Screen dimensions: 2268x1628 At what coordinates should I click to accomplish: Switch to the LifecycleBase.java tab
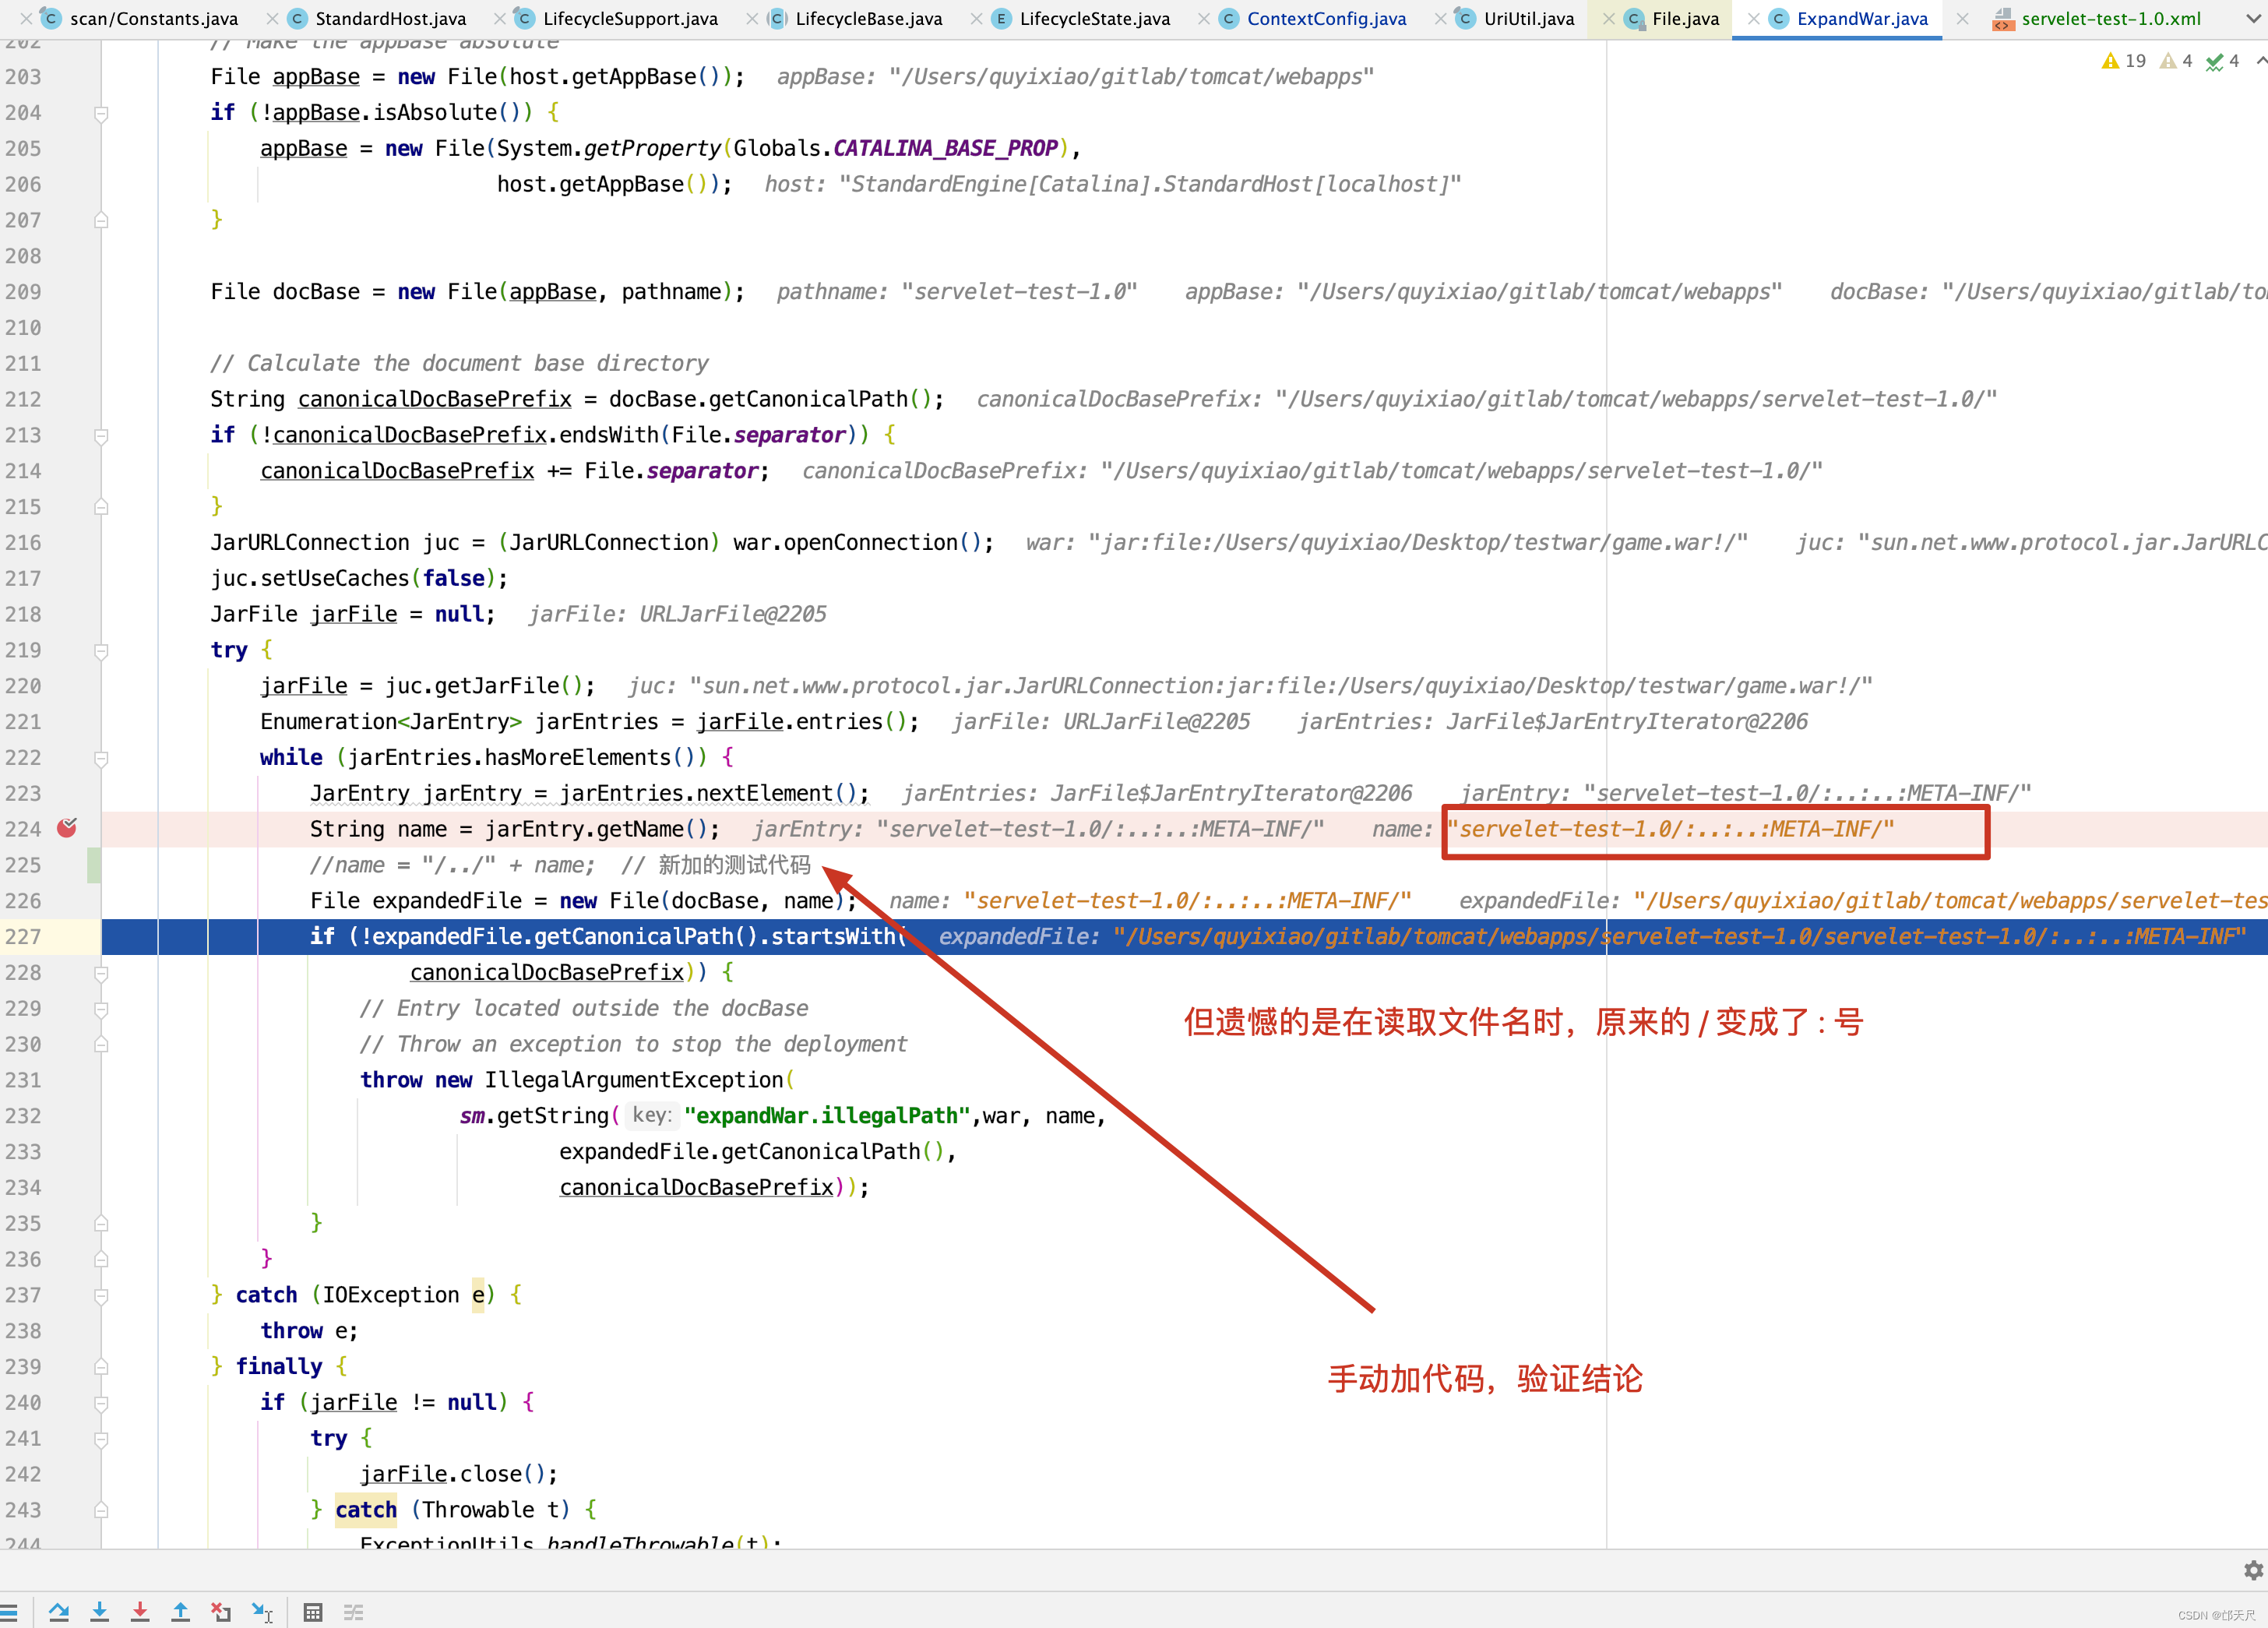[868, 19]
